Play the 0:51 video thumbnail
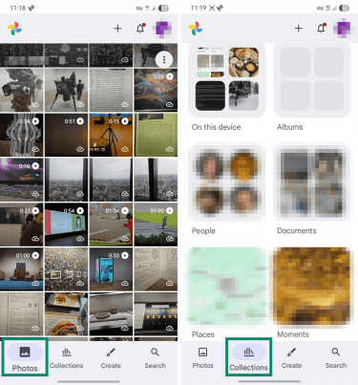This screenshot has height=385, width=358. [66, 135]
